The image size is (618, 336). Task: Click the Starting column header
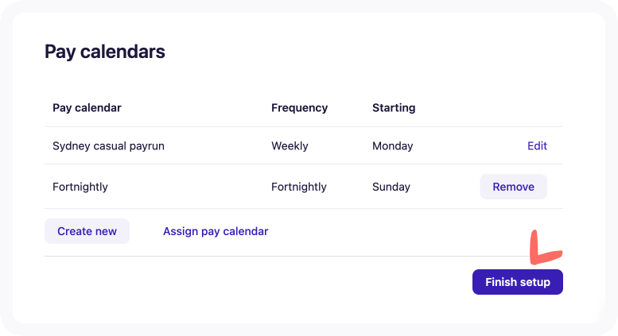(x=394, y=108)
